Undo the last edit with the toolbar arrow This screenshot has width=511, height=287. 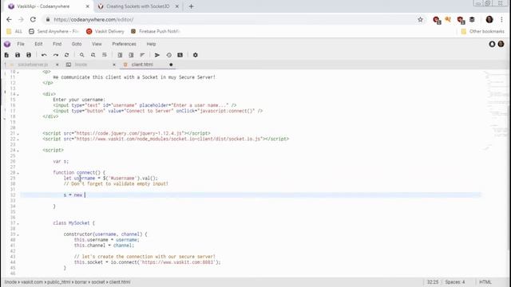tap(44, 55)
